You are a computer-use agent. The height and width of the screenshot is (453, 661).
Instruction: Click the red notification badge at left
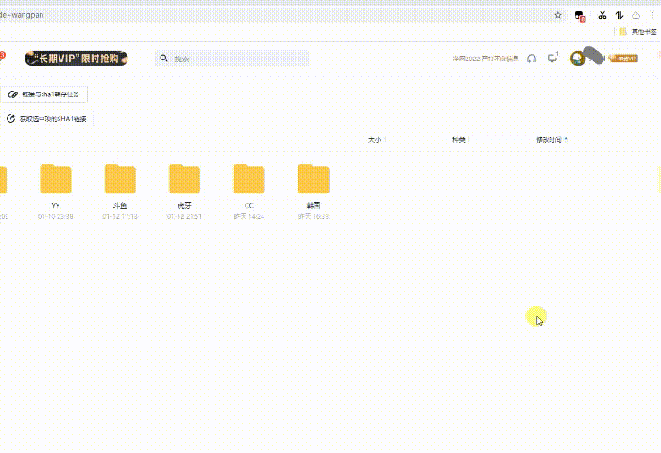click(2, 55)
